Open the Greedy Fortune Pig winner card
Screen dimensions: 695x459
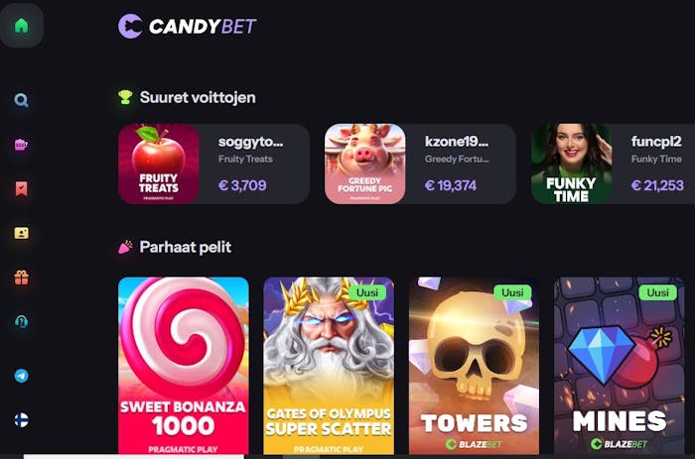coord(420,164)
